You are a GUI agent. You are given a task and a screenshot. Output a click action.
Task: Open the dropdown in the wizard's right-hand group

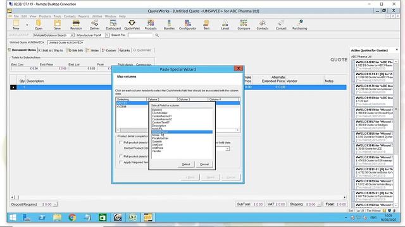tap(227, 149)
